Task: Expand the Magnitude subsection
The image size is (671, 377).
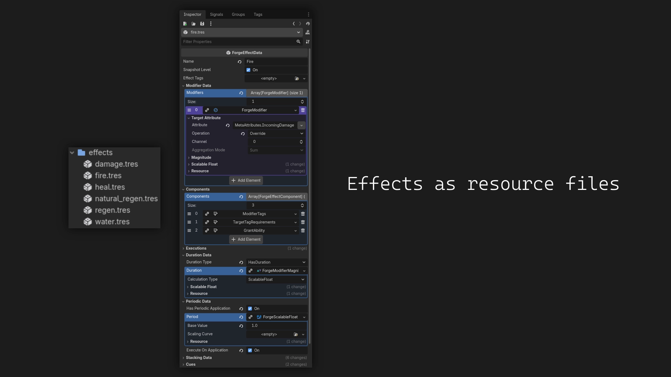Action: (x=201, y=158)
